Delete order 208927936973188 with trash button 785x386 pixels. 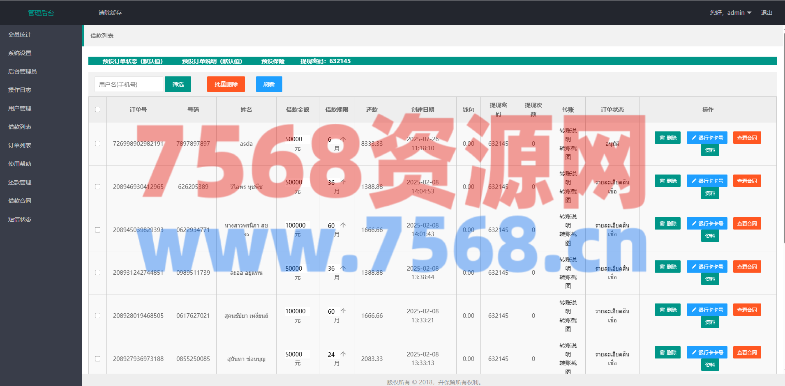tap(667, 353)
